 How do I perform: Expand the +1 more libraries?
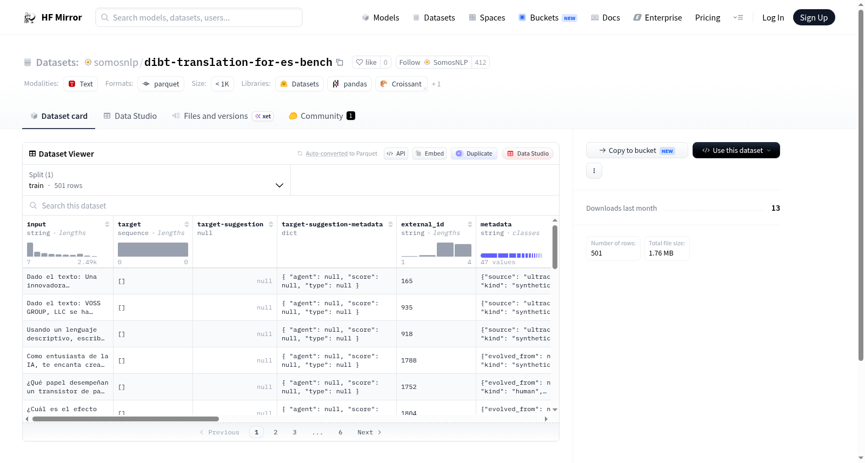(x=436, y=84)
